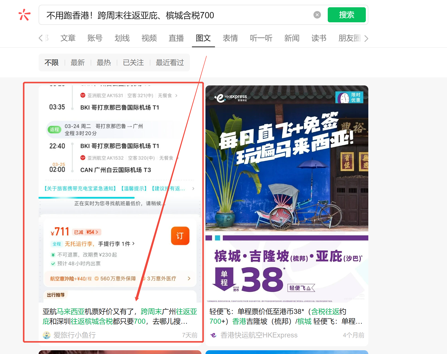
Task: Open the 爱旅行小鱼行 account name
Action: [x=75, y=335]
